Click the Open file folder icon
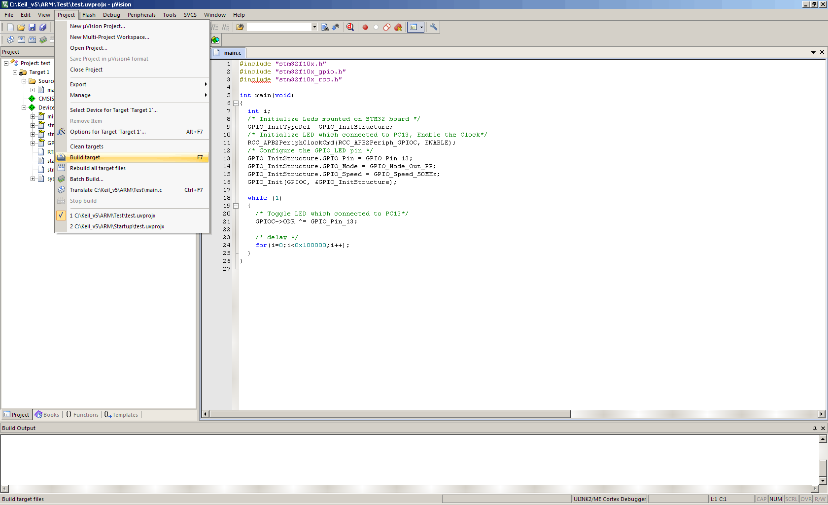 21,27
